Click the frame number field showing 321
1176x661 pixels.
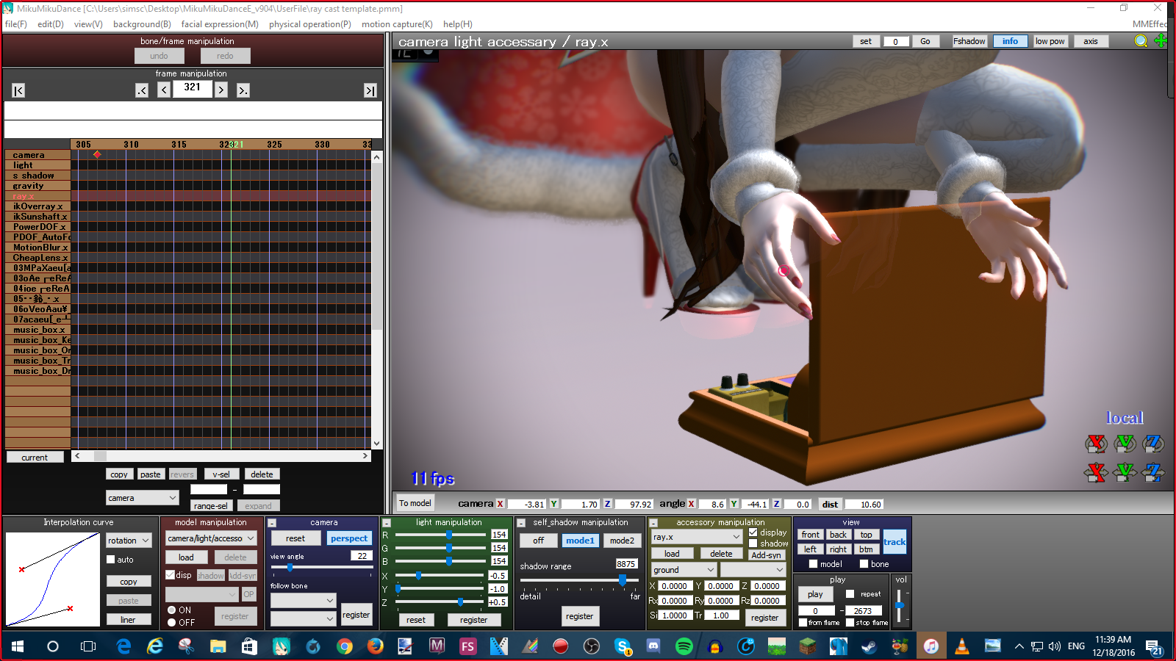(193, 88)
